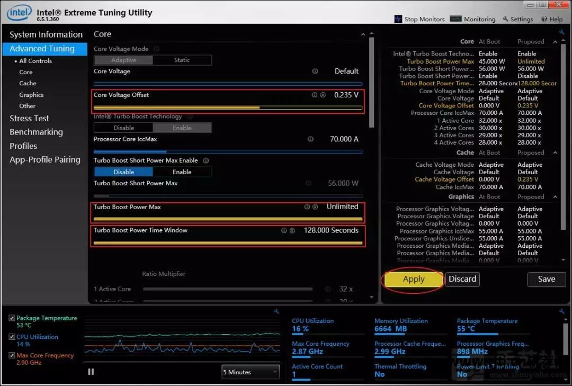This screenshot has height=386, width=572.
Task: Click Monitoring text link
Action: 480,20
